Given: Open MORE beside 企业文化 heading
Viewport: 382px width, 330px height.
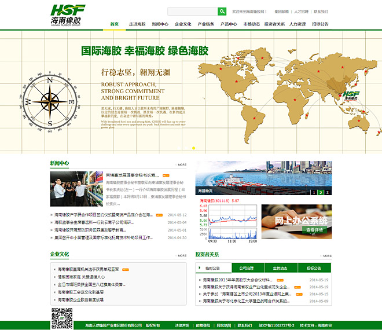Looking at the screenshot, I should click(182, 255).
